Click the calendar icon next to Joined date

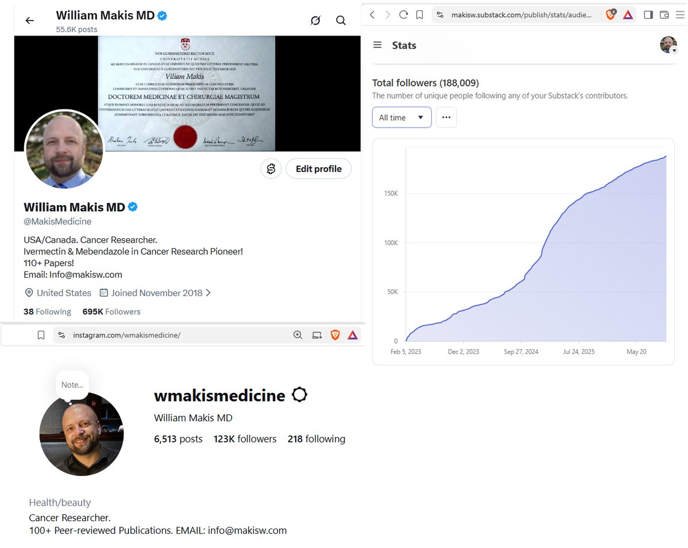[104, 293]
